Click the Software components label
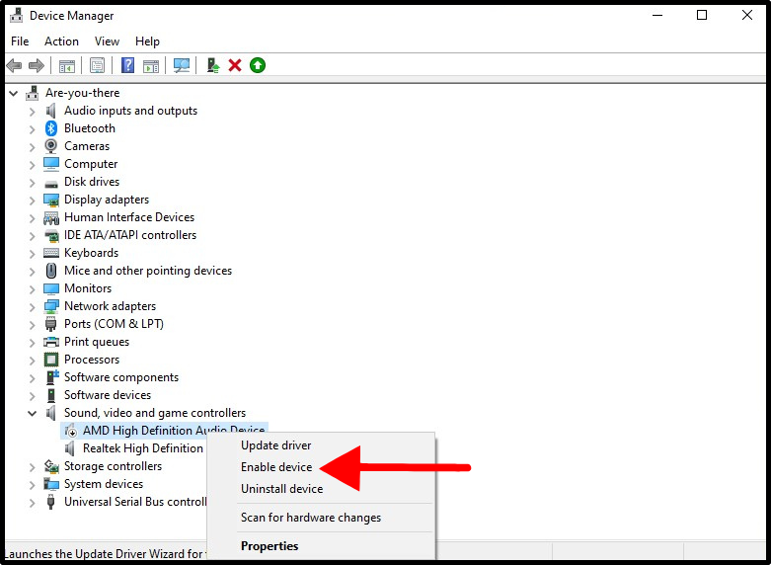The height and width of the screenshot is (565, 771). (x=121, y=377)
